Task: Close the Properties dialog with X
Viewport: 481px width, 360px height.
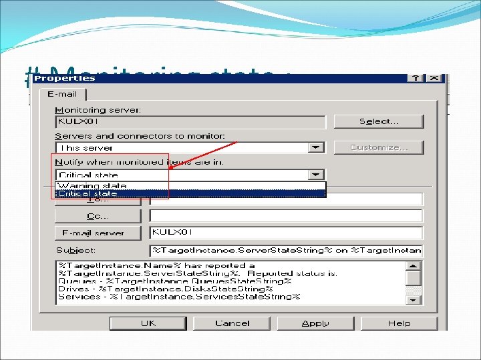Action: coord(434,78)
